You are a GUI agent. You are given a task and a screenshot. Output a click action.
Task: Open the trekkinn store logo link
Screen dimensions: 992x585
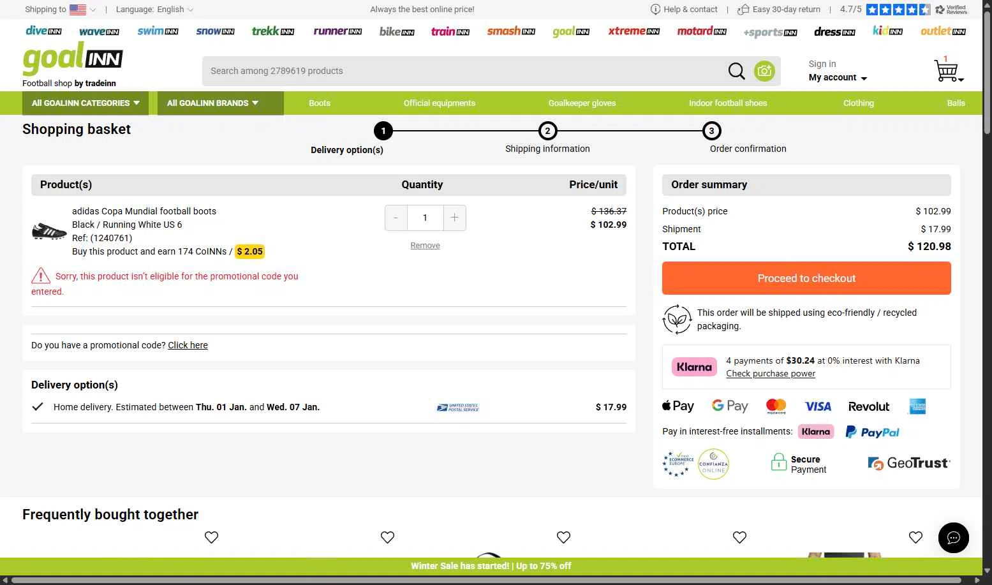click(x=273, y=31)
